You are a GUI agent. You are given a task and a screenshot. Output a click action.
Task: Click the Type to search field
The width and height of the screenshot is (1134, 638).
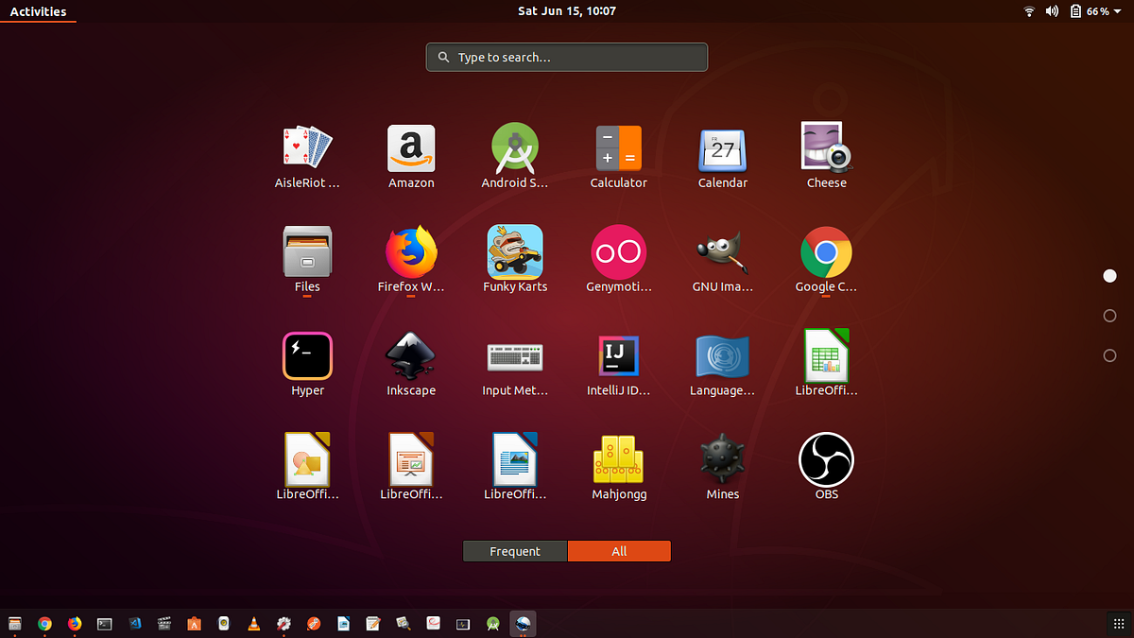(x=567, y=57)
